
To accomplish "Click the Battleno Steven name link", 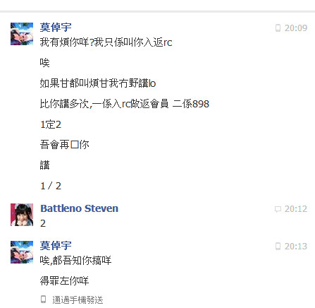I will (80, 208).
